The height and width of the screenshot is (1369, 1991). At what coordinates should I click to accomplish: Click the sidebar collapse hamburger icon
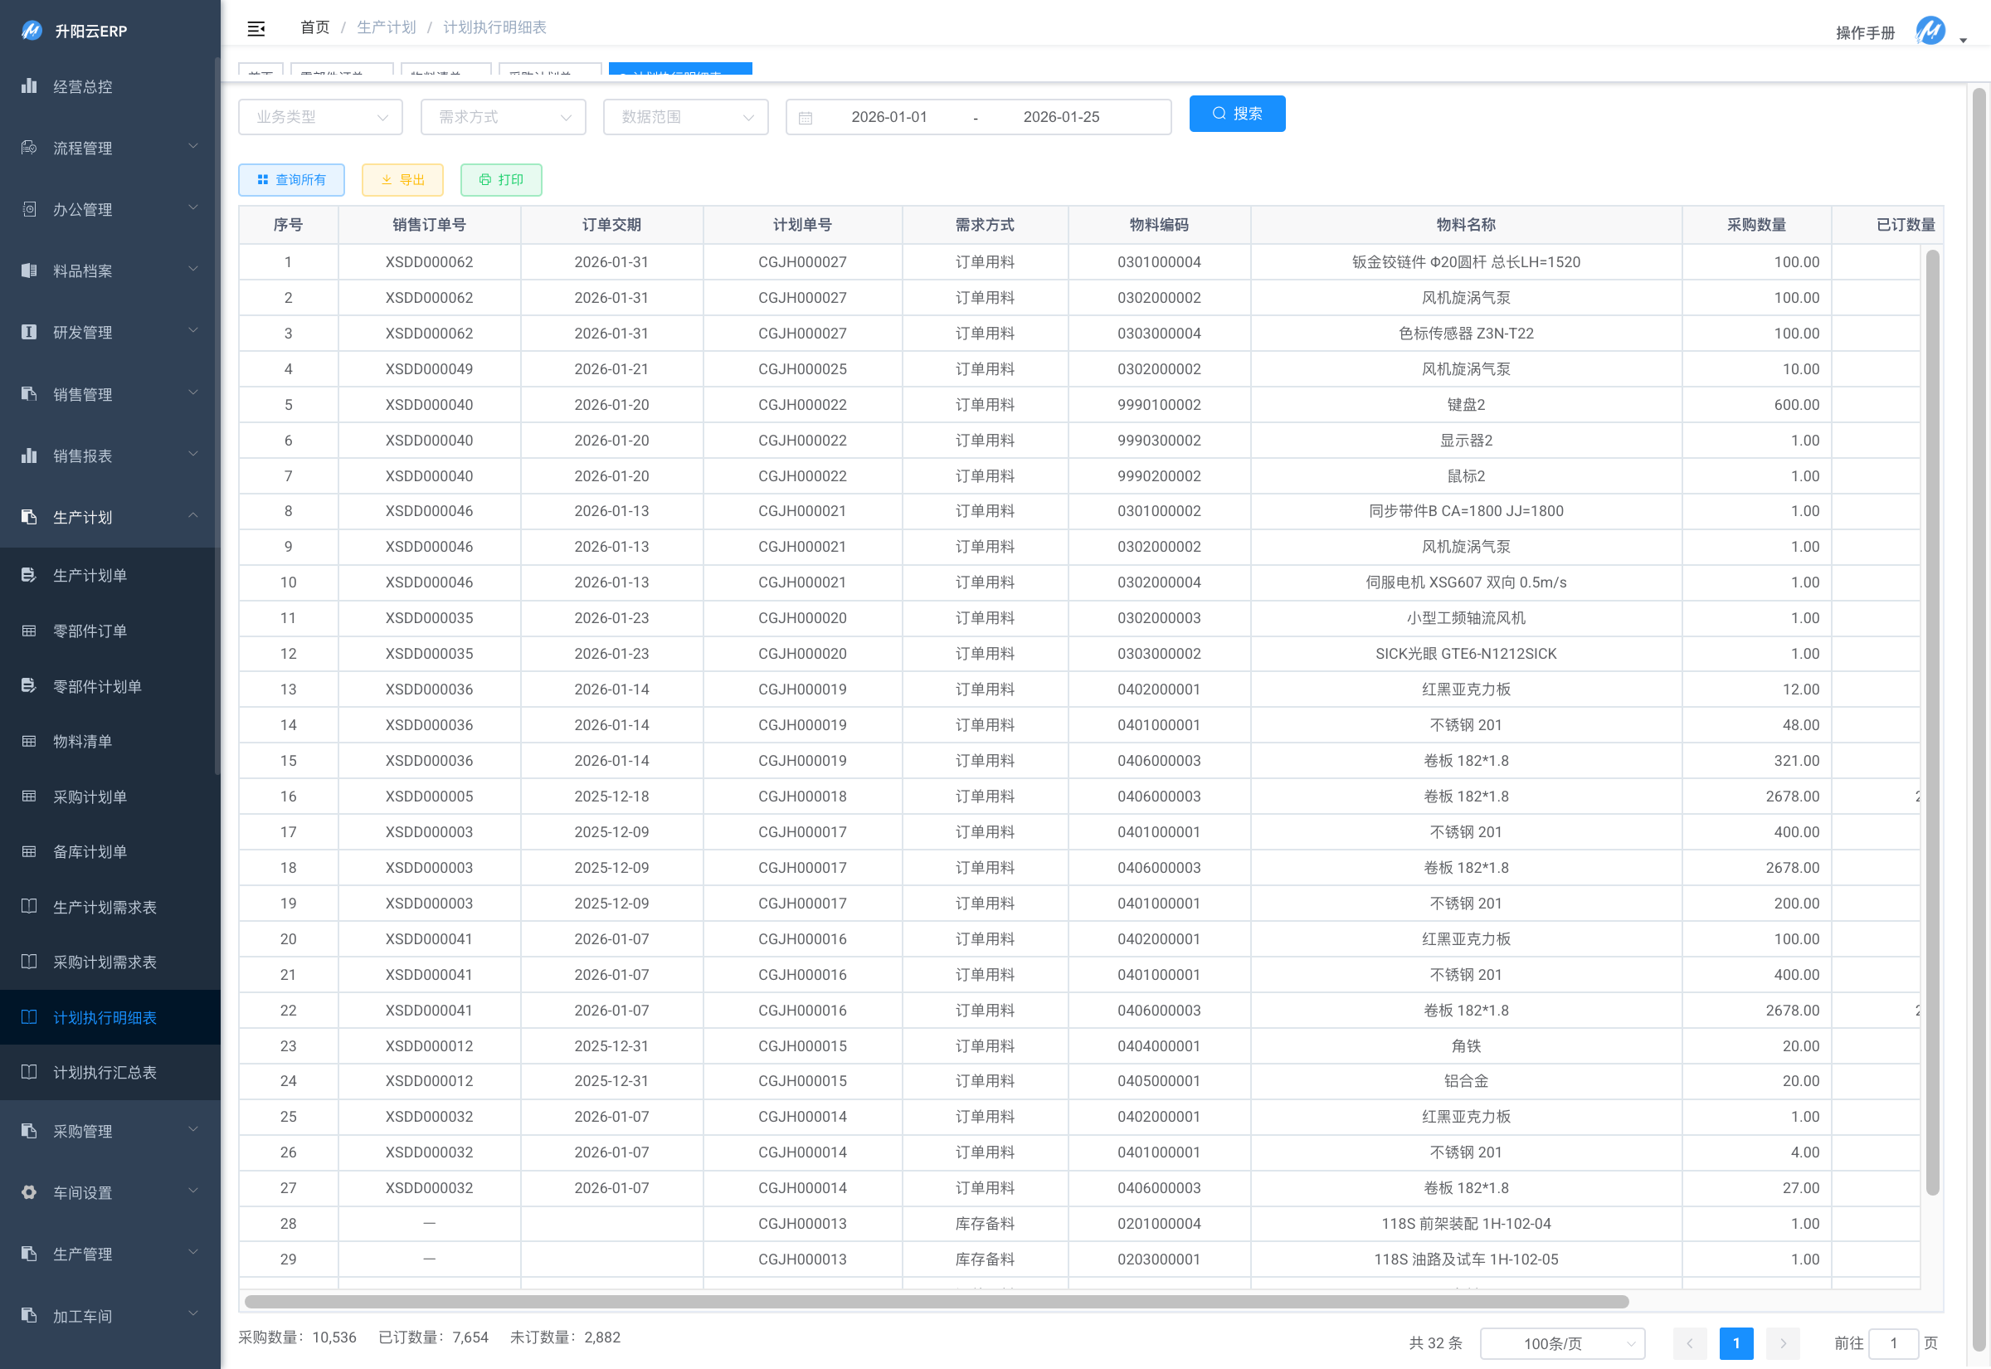[x=256, y=28]
